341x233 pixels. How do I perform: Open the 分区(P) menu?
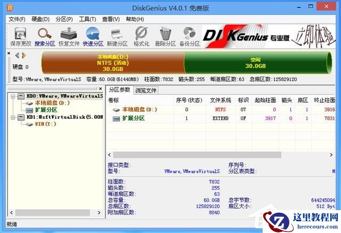point(64,19)
